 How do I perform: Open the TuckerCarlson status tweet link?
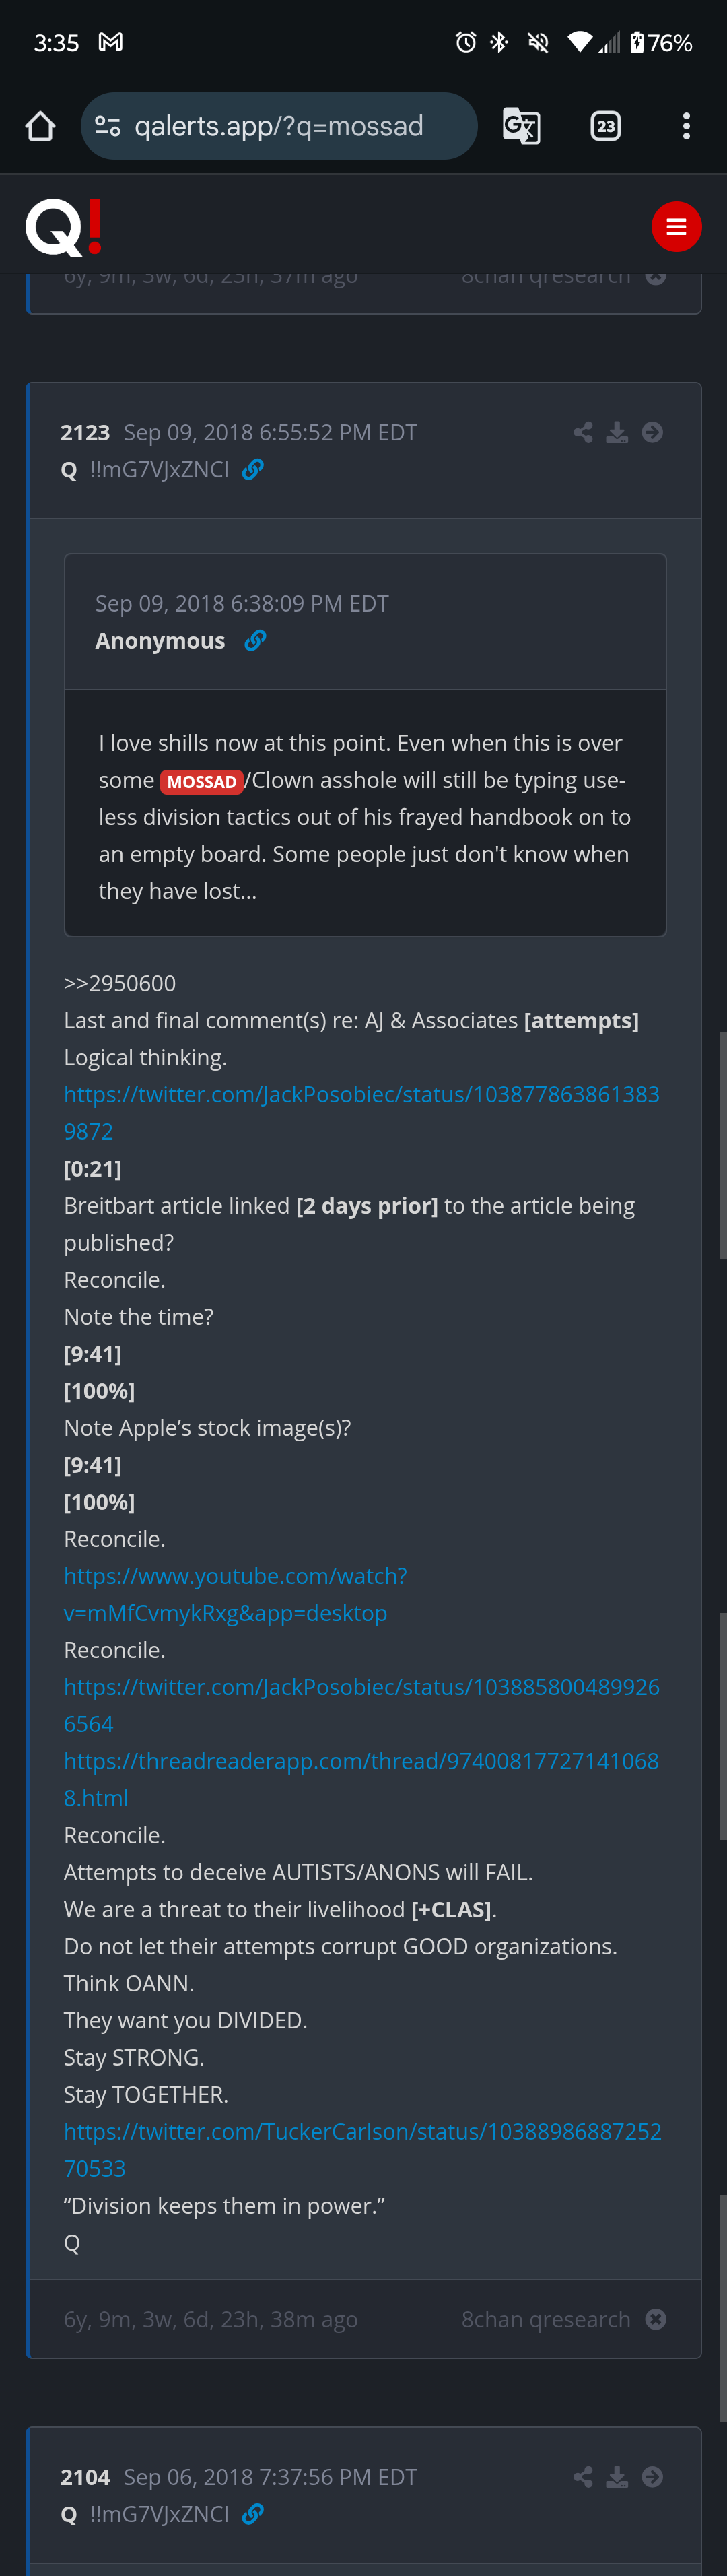click(x=363, y=2149)
